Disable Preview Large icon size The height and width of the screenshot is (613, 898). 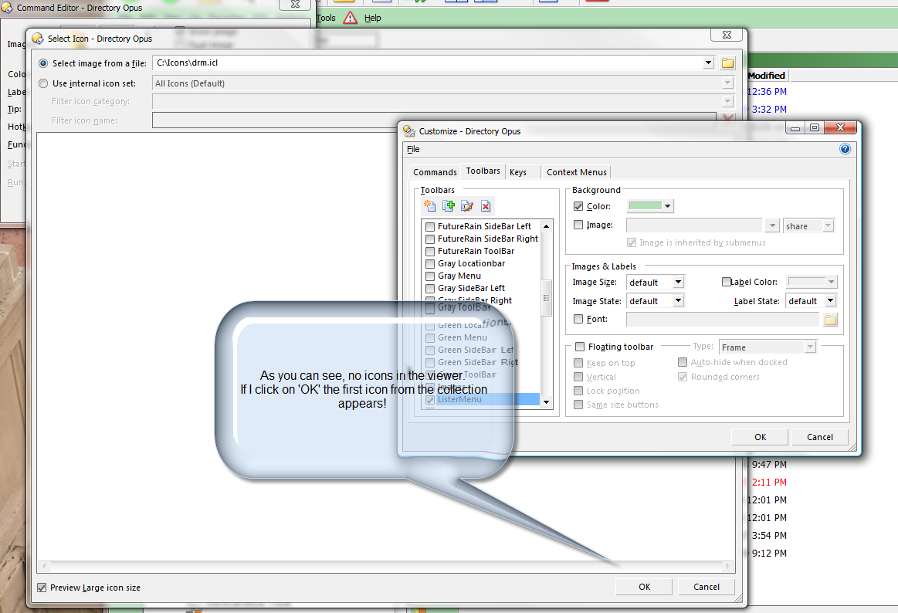pyautogui.click(x=41, y=586)
